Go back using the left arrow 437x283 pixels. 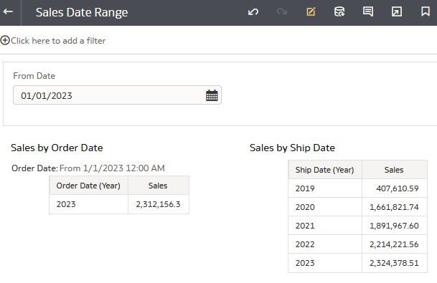coord(9,11)
